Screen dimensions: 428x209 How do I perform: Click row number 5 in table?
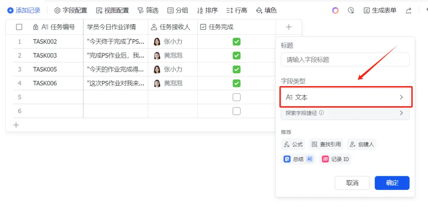tap(19, 97)
